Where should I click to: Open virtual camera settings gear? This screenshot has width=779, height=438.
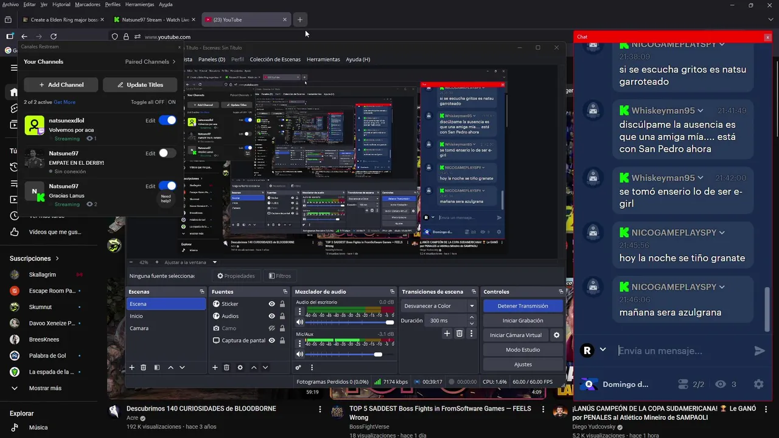coord(556,335)
